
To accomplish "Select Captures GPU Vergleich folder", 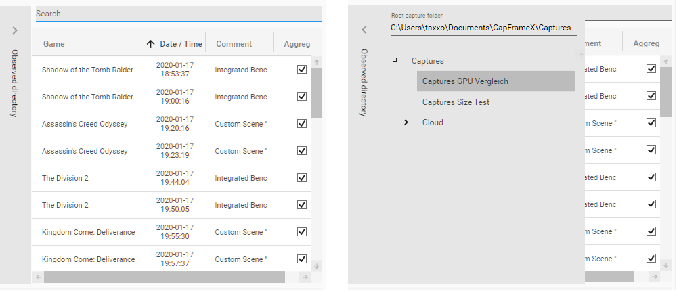I will tap(464, 81).
